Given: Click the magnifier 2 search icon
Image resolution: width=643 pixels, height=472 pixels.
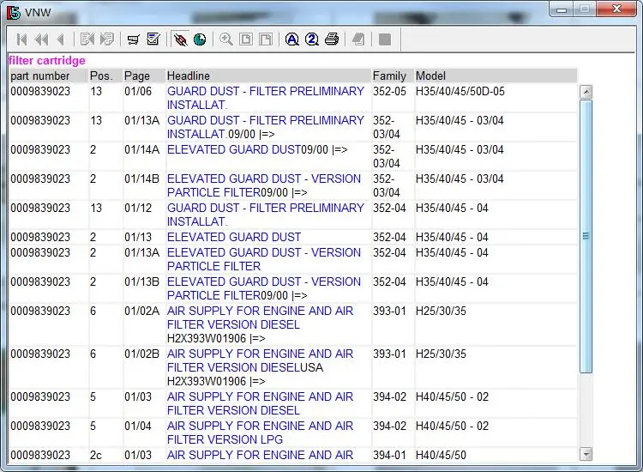Looking at the screenshot, I should coord(312,39).
